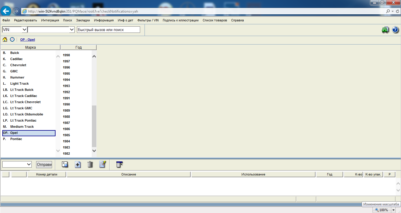Go to catalog home via house icon
Screen dimensions: 401x213
(x=5, y=40)
